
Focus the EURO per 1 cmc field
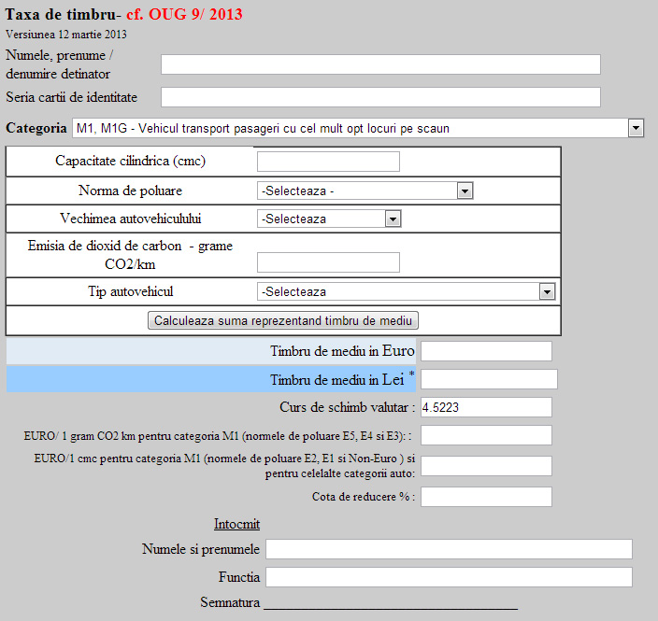(486, 466)
